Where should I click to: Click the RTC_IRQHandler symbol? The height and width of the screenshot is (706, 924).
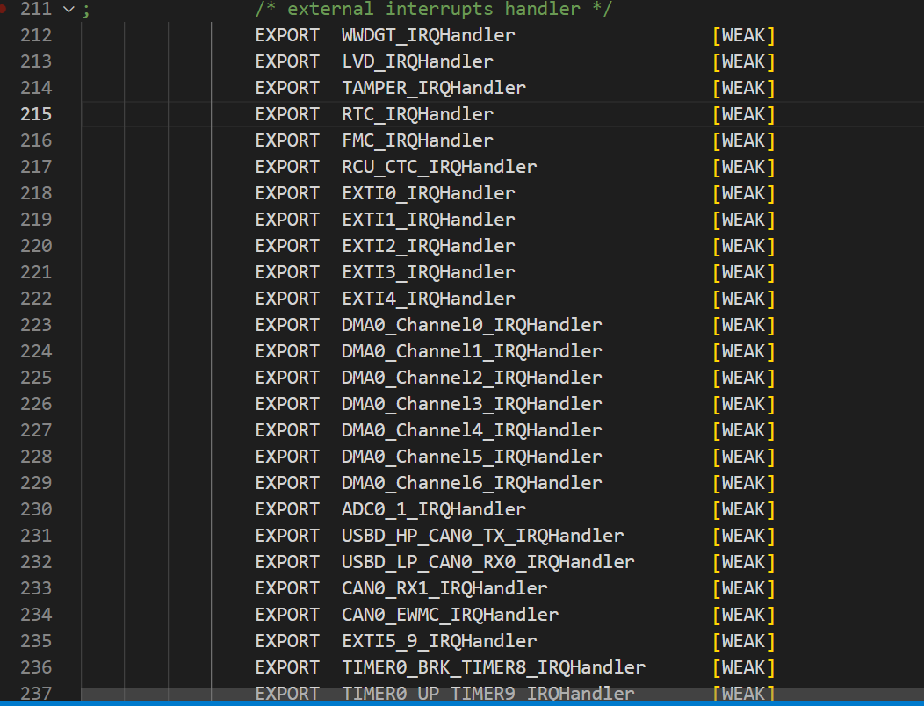pos(417,114)
